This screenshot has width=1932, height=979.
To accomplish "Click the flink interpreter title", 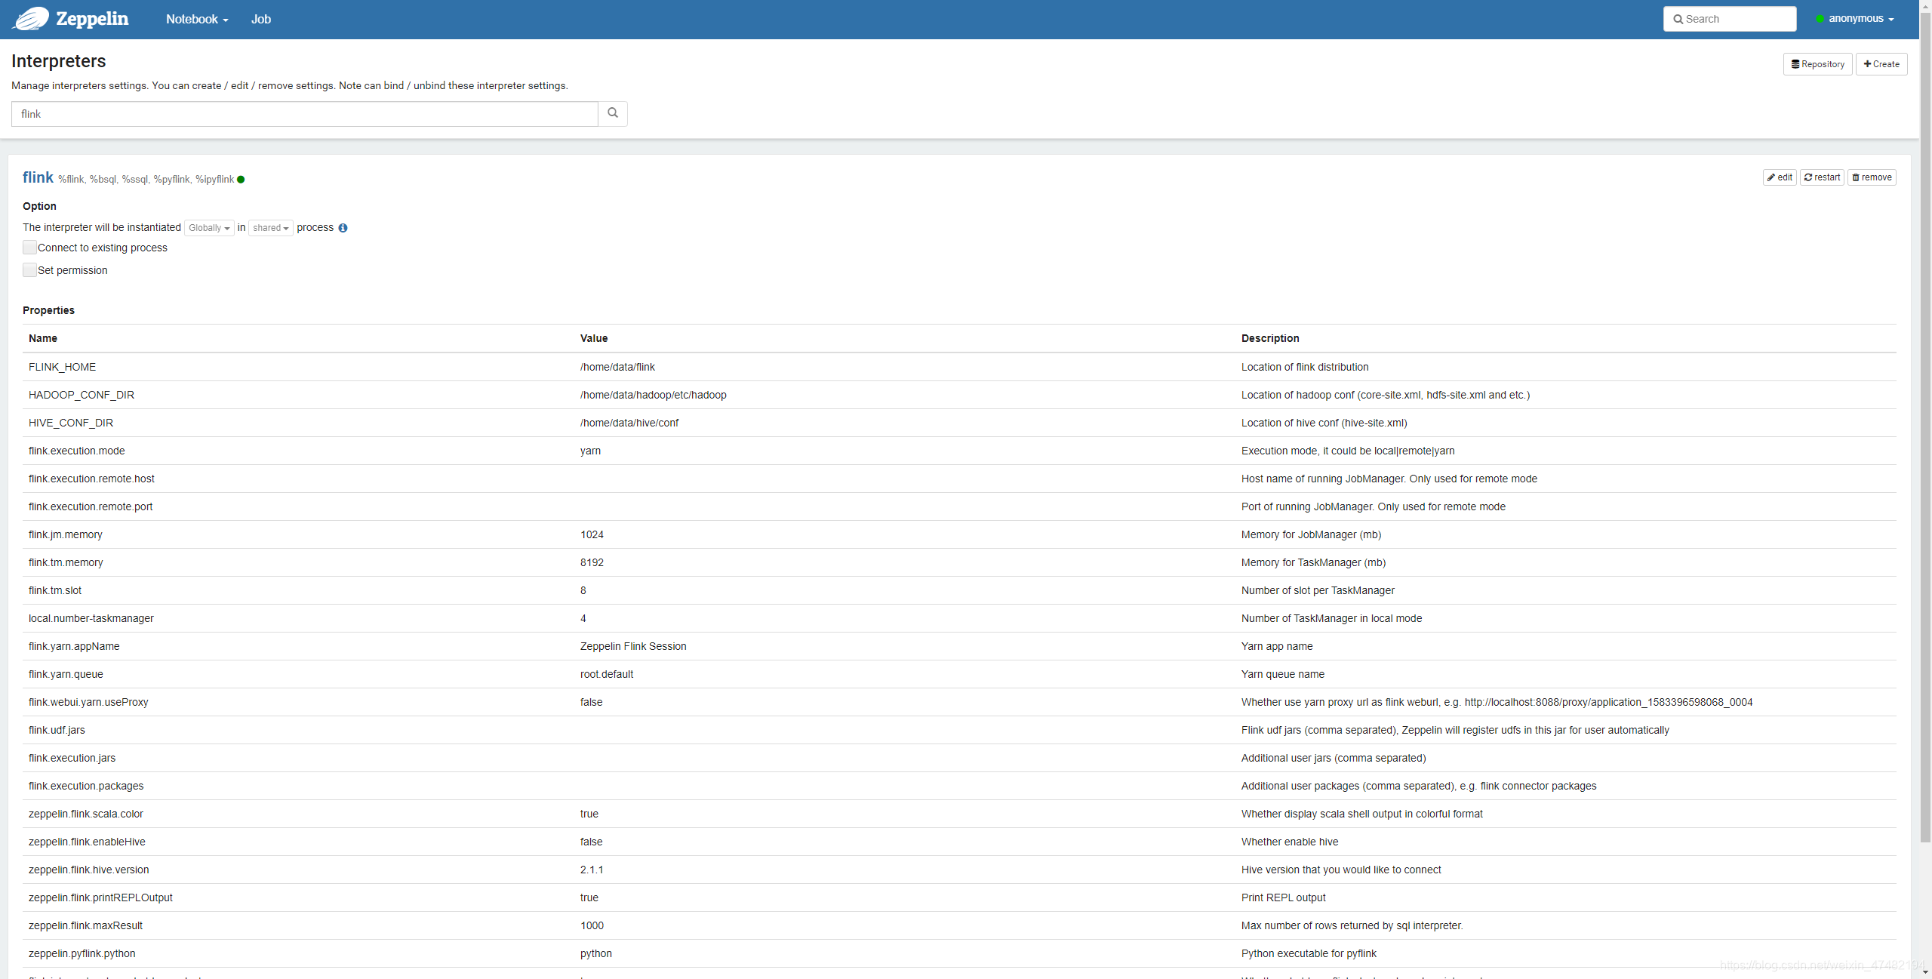I will click(x=38, y=177).
